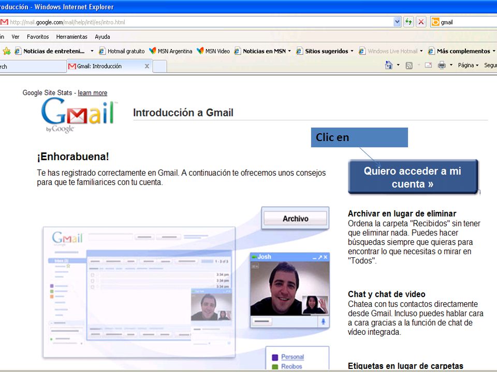
Task: Click the read mail icon
Action: [428, 65]
